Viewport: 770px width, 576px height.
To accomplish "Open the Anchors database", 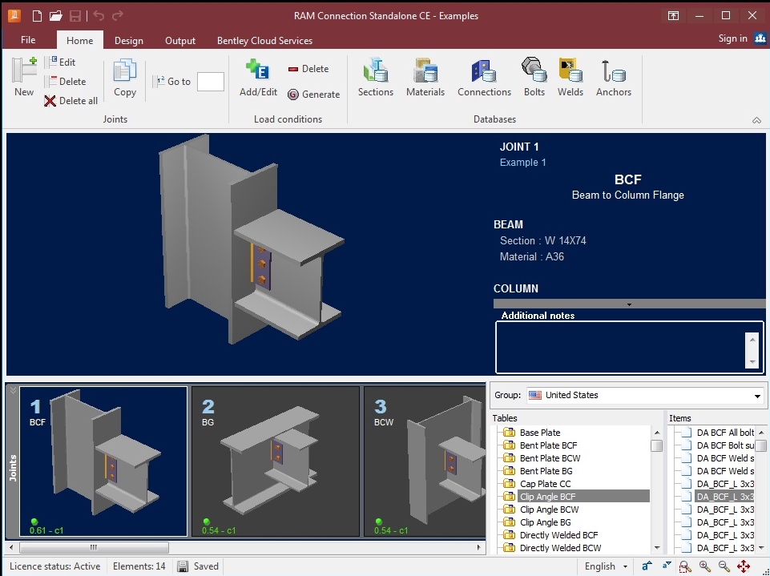I will click(614, 78).
